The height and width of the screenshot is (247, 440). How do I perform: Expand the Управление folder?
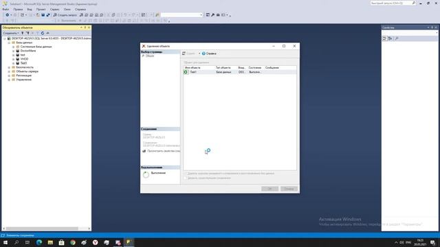[9, 80]
